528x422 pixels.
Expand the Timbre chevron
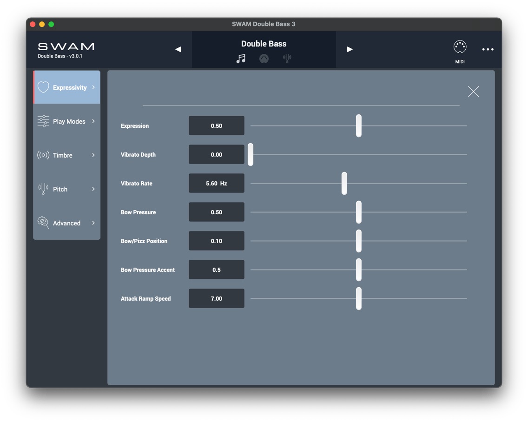(93, 155)
